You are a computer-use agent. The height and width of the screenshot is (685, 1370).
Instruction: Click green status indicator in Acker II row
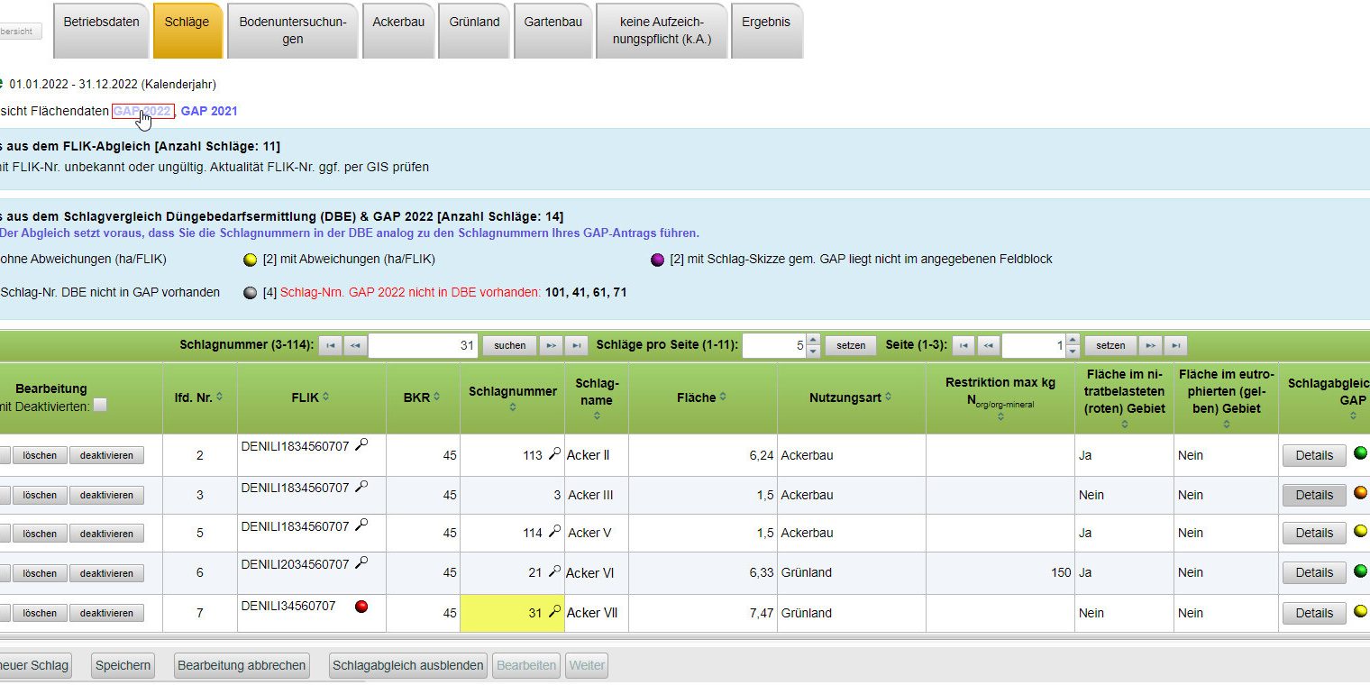click(x=1360, y=453)
